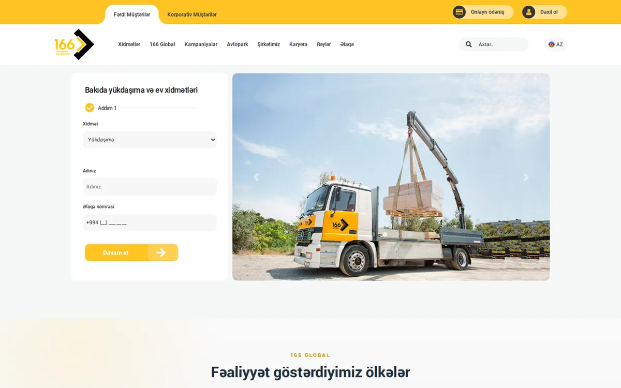Screen dimensions: 621x388
Task: Switch to Korporativ Müştərilər tab
Action: tap(192, 14)
